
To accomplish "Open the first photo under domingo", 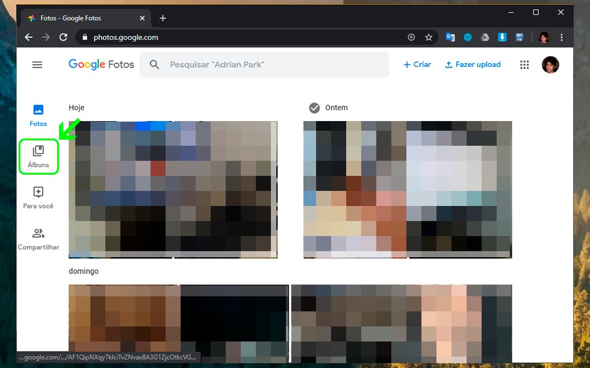I will coord(179,323).
